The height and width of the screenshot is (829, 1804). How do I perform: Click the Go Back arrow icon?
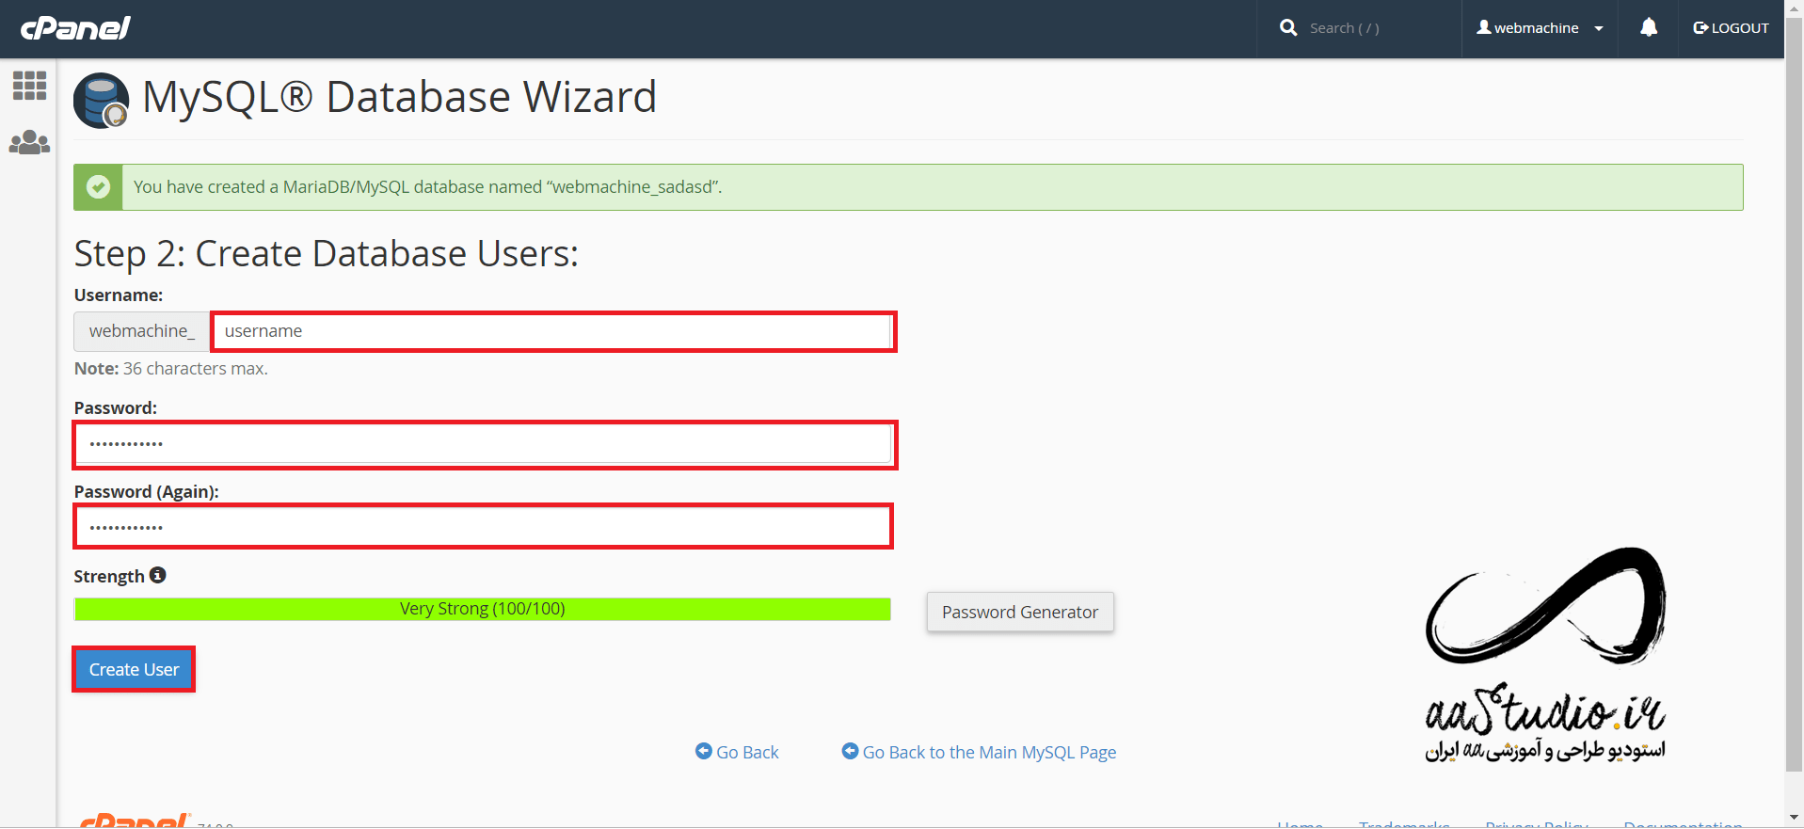[703, 751]
